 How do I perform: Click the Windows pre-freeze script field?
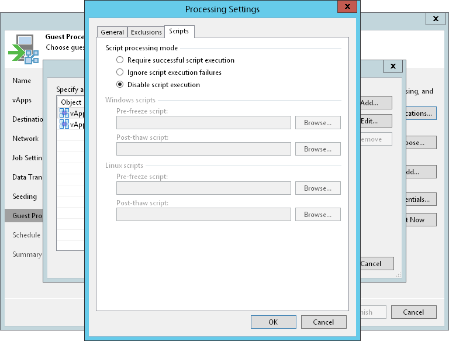203,123
